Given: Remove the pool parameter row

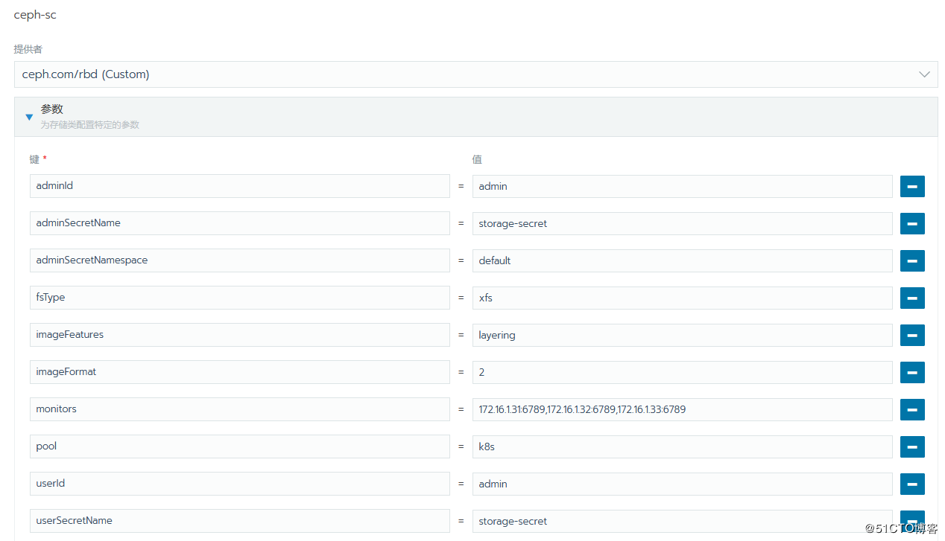Looking at the screenshot, I should click(x=912, y=446).
